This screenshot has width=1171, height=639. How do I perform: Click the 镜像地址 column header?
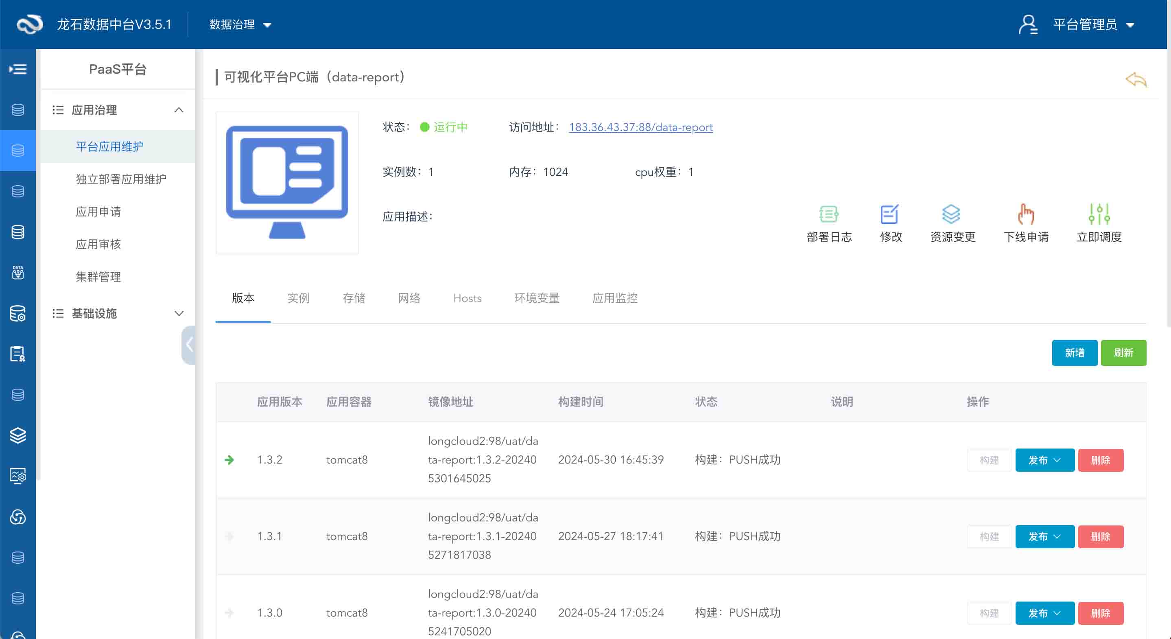click(450, 402)
